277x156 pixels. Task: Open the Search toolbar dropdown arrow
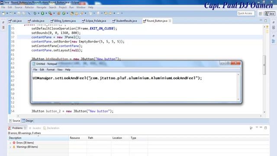(x=86, y=13)
